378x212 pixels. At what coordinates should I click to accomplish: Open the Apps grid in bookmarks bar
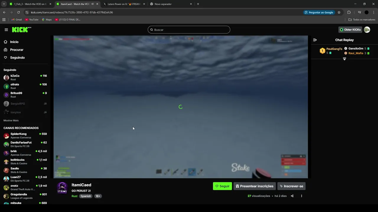point(4,20)
